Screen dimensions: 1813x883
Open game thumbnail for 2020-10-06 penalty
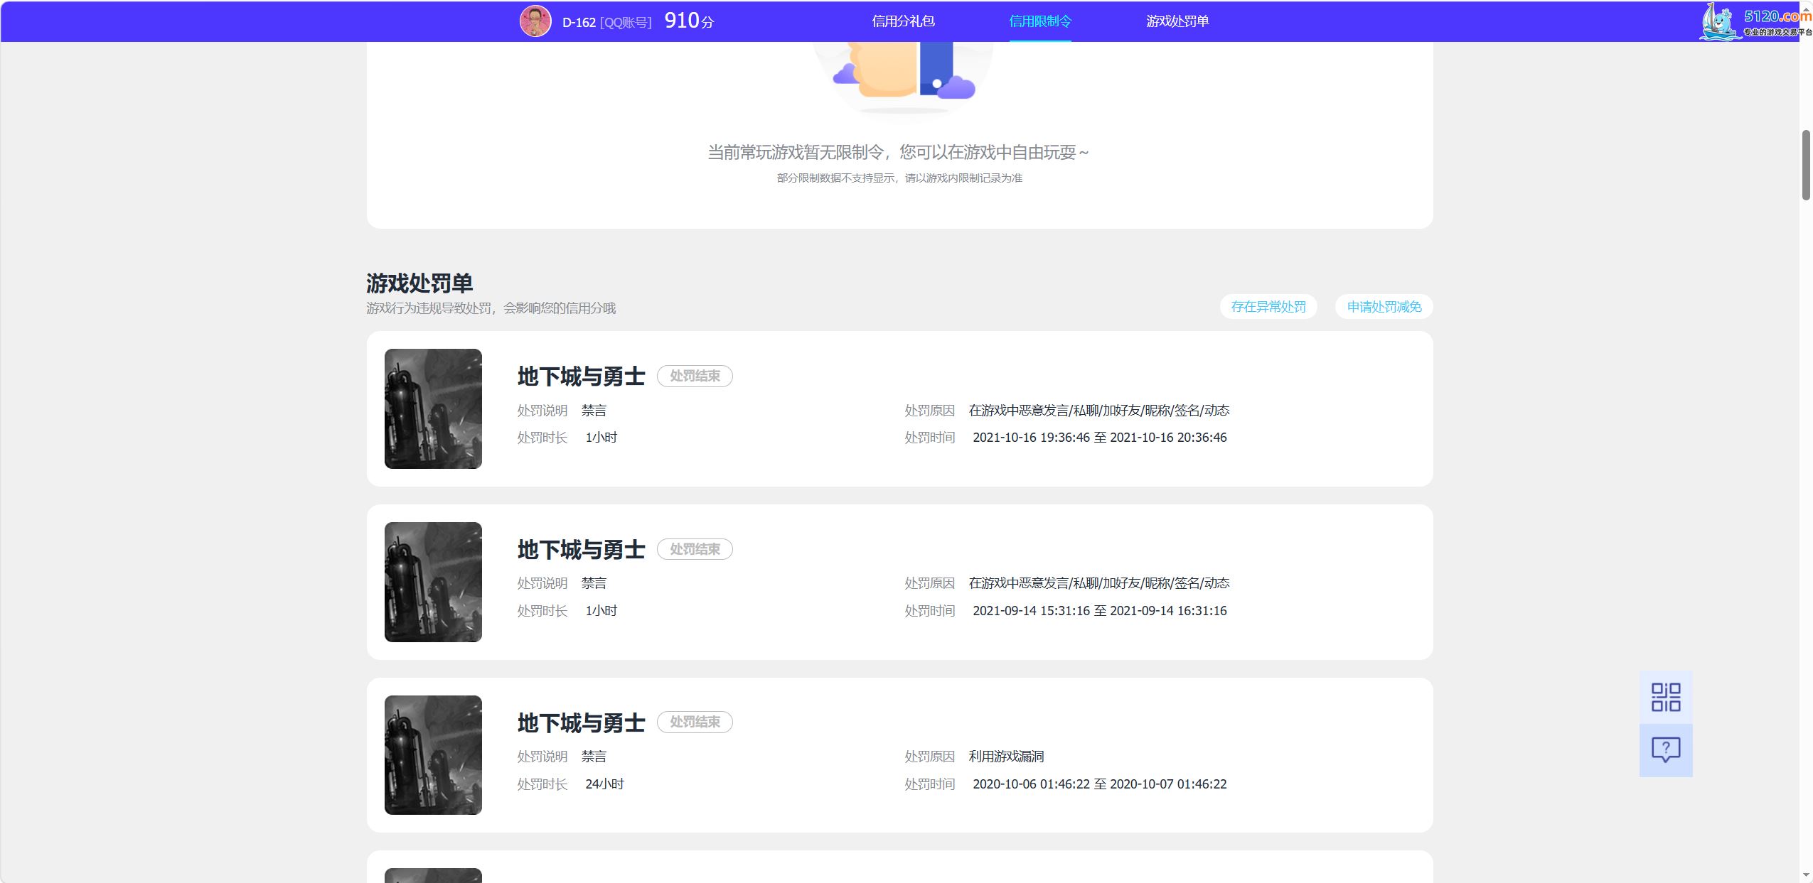pos(433,755)
